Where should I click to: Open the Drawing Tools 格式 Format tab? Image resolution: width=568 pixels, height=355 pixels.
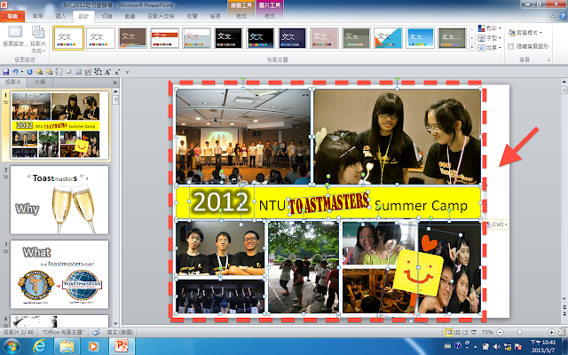[241, 16]
